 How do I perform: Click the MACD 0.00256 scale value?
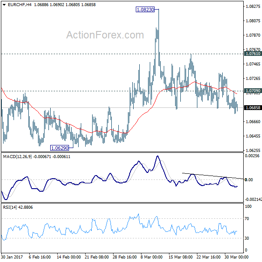(252, 156)
